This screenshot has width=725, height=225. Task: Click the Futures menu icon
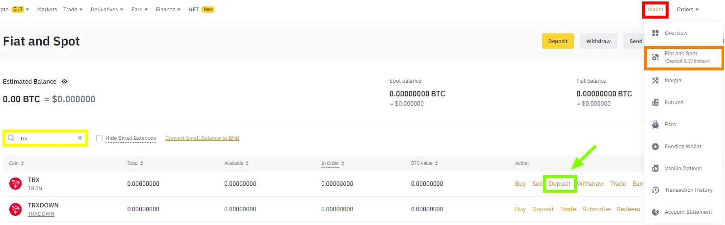tap(655, 102)
